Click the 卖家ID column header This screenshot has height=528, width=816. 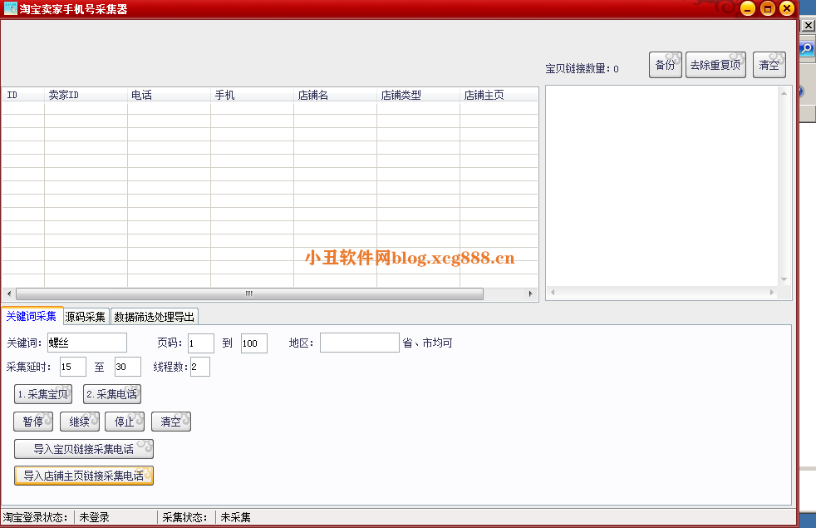tap(86, 95)
